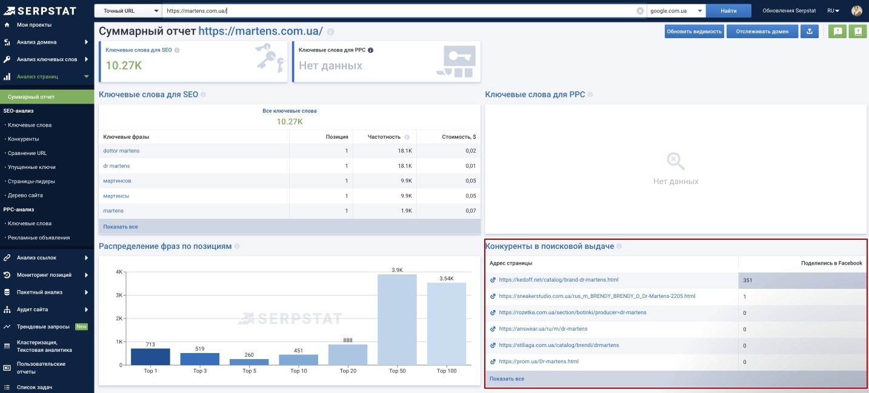This screenshot has height=393, width=869.
Task: Click the Аудит сайта sitemap icon
Action: pos(7,309)
